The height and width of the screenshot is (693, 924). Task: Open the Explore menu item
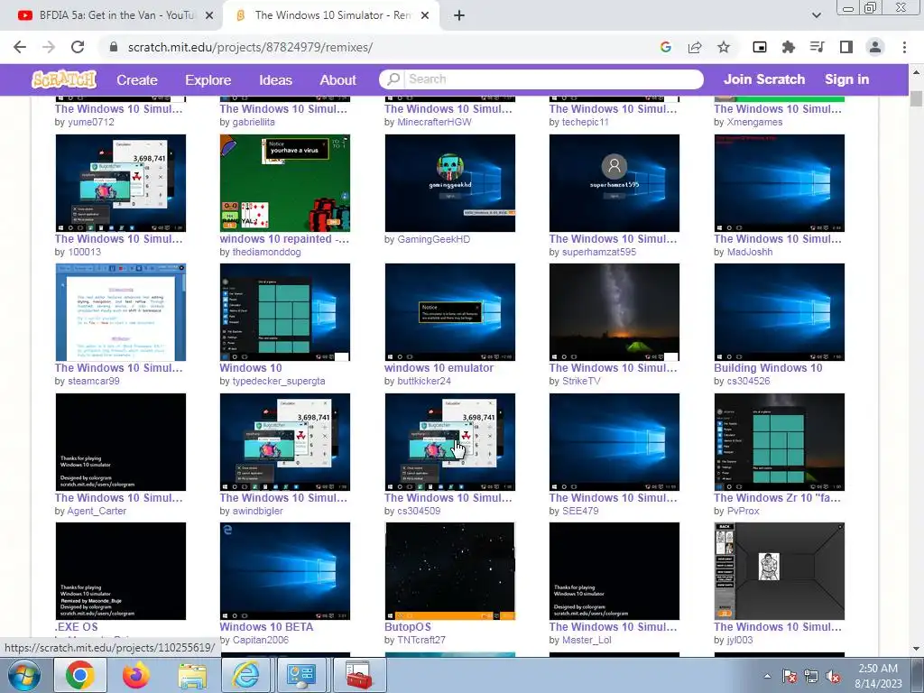[208, 79]
